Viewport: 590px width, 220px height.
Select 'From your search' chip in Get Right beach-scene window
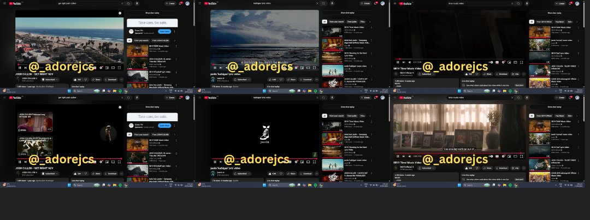tap(141, 40)
